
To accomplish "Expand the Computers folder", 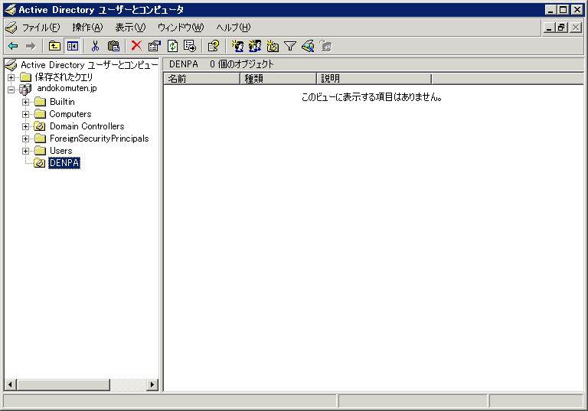I will 25,114.
